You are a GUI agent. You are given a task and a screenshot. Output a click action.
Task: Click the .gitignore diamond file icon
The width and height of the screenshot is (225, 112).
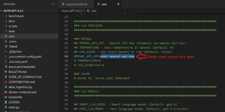(6, 52)
